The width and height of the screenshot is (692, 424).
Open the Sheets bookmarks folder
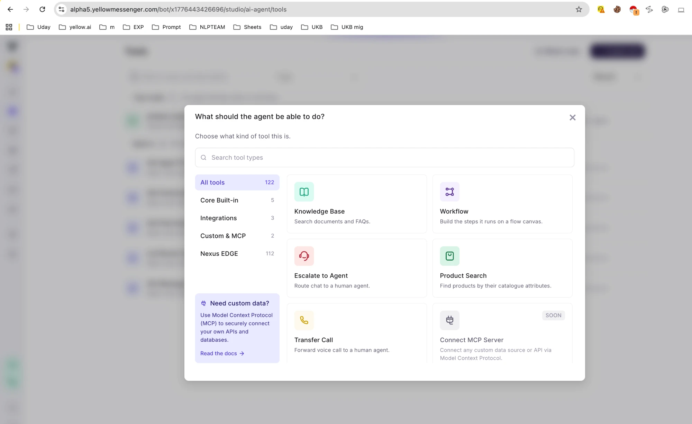point(247,27)
